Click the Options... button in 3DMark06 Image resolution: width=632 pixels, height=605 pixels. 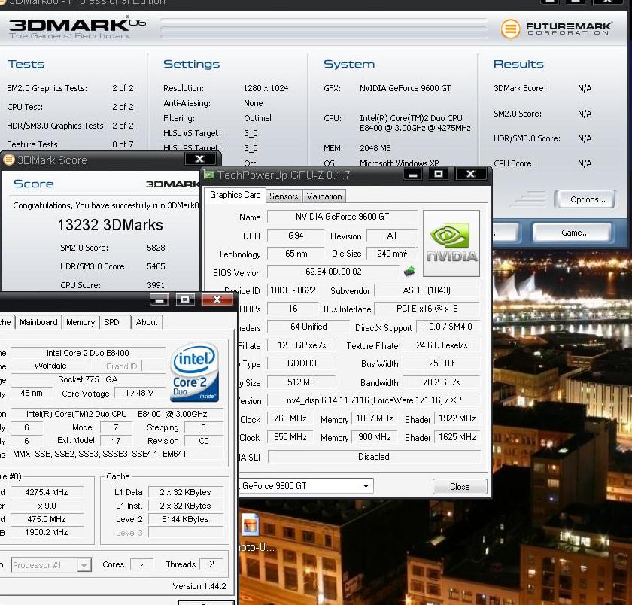point(588,199)
